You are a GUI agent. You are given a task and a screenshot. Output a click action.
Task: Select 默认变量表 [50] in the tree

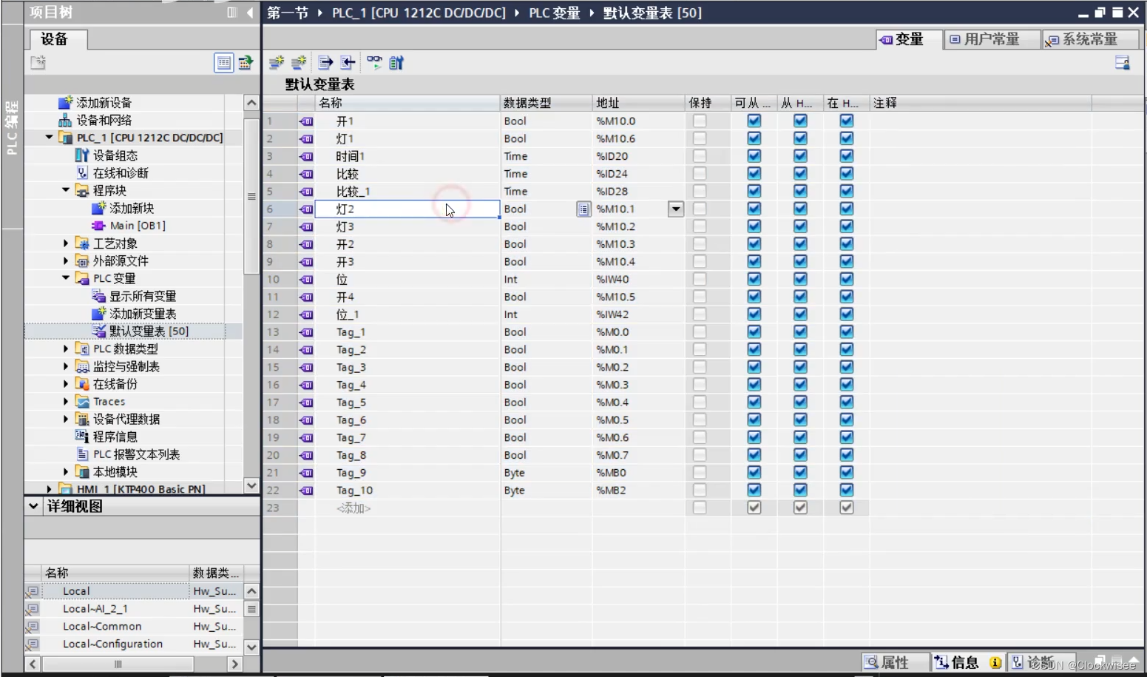tap(149, 331)
